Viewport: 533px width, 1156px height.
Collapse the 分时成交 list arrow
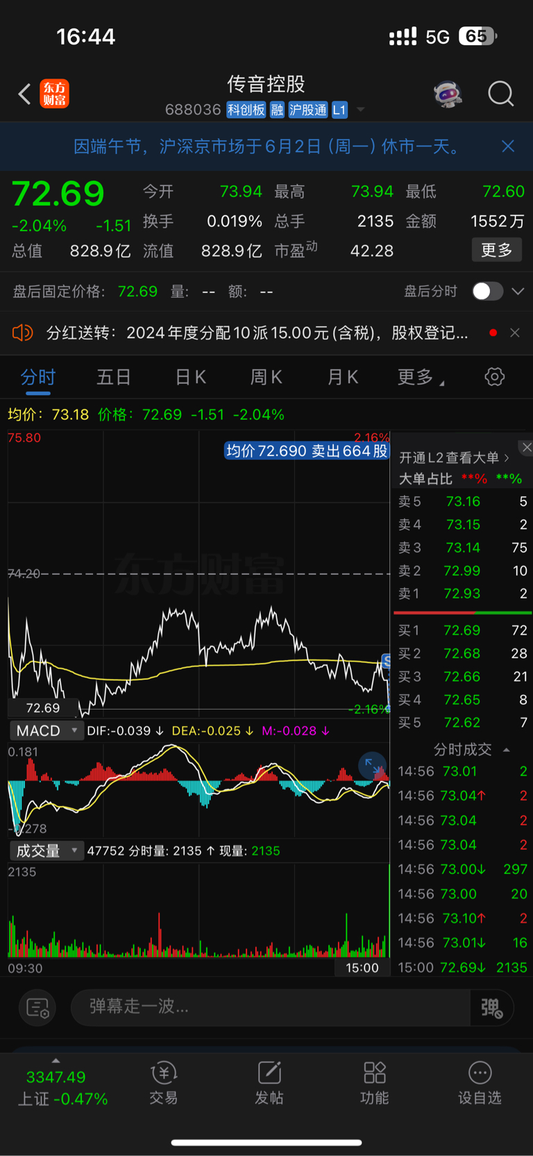(507, 750)
